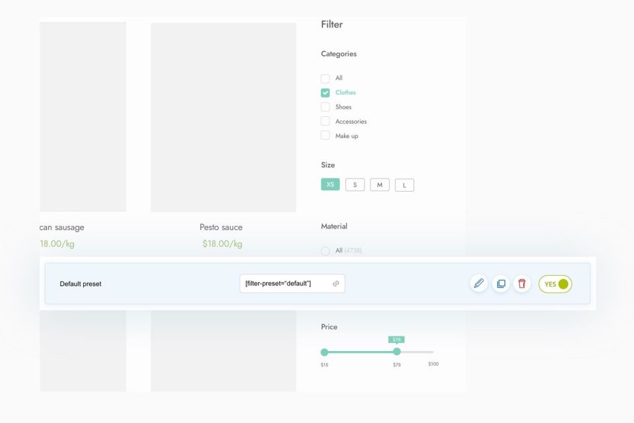Click the price slider left handle at $15

click(324, 352)
